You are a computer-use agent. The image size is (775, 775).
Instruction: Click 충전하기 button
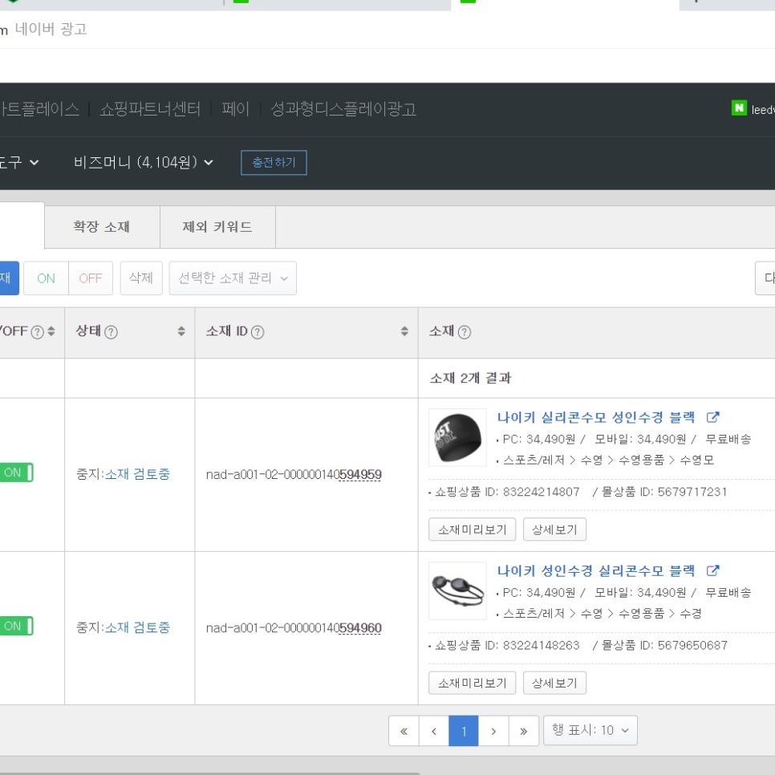click(x=274, y=163)
